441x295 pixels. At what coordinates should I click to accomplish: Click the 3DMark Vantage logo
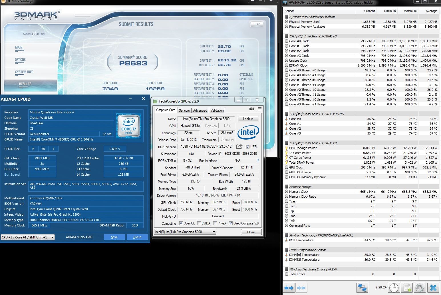tap(37, 15)
